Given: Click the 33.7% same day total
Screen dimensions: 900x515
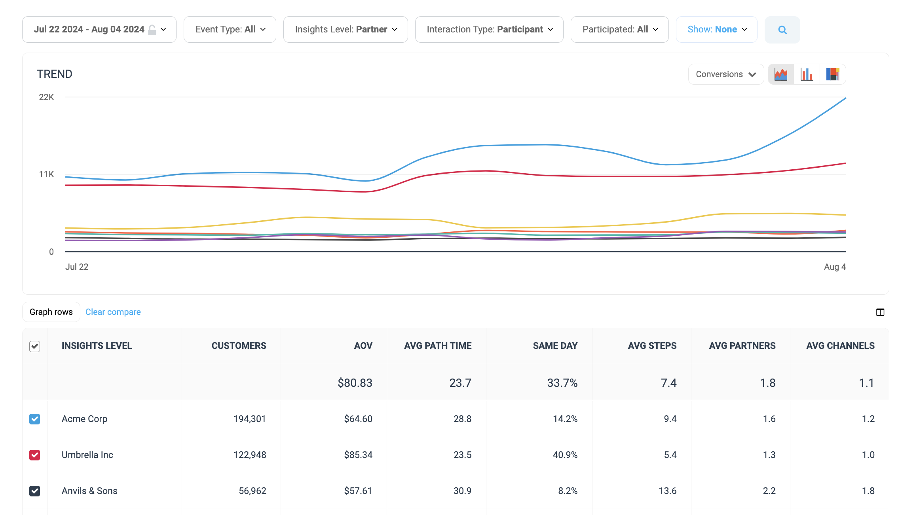Looking at the screenshot, I should pyautogui.click(x=562, y=383).
